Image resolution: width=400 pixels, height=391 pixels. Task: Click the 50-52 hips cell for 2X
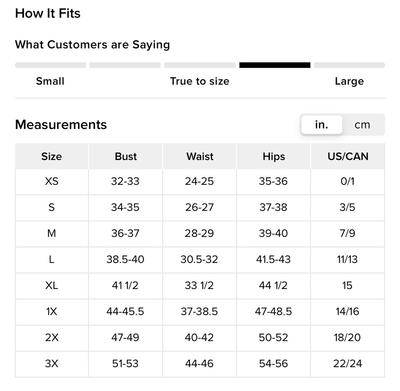tap(273, 337)
